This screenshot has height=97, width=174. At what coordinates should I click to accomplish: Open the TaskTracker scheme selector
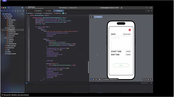63,8
